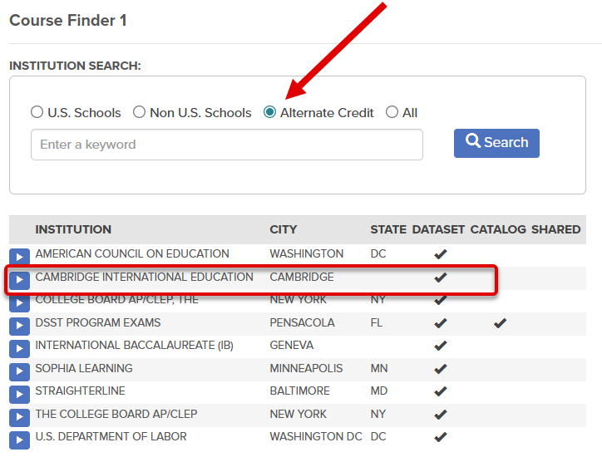Click the Enter a keyword search field

coord(227,145)
